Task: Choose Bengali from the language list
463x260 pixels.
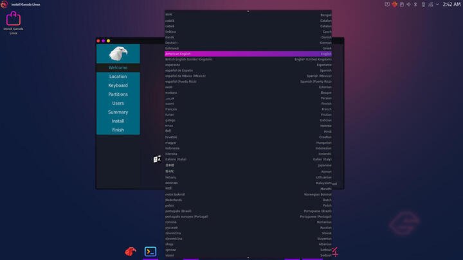Action: point(248,15)
